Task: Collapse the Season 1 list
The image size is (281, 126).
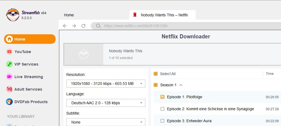Action: click(x=181, y=85)
